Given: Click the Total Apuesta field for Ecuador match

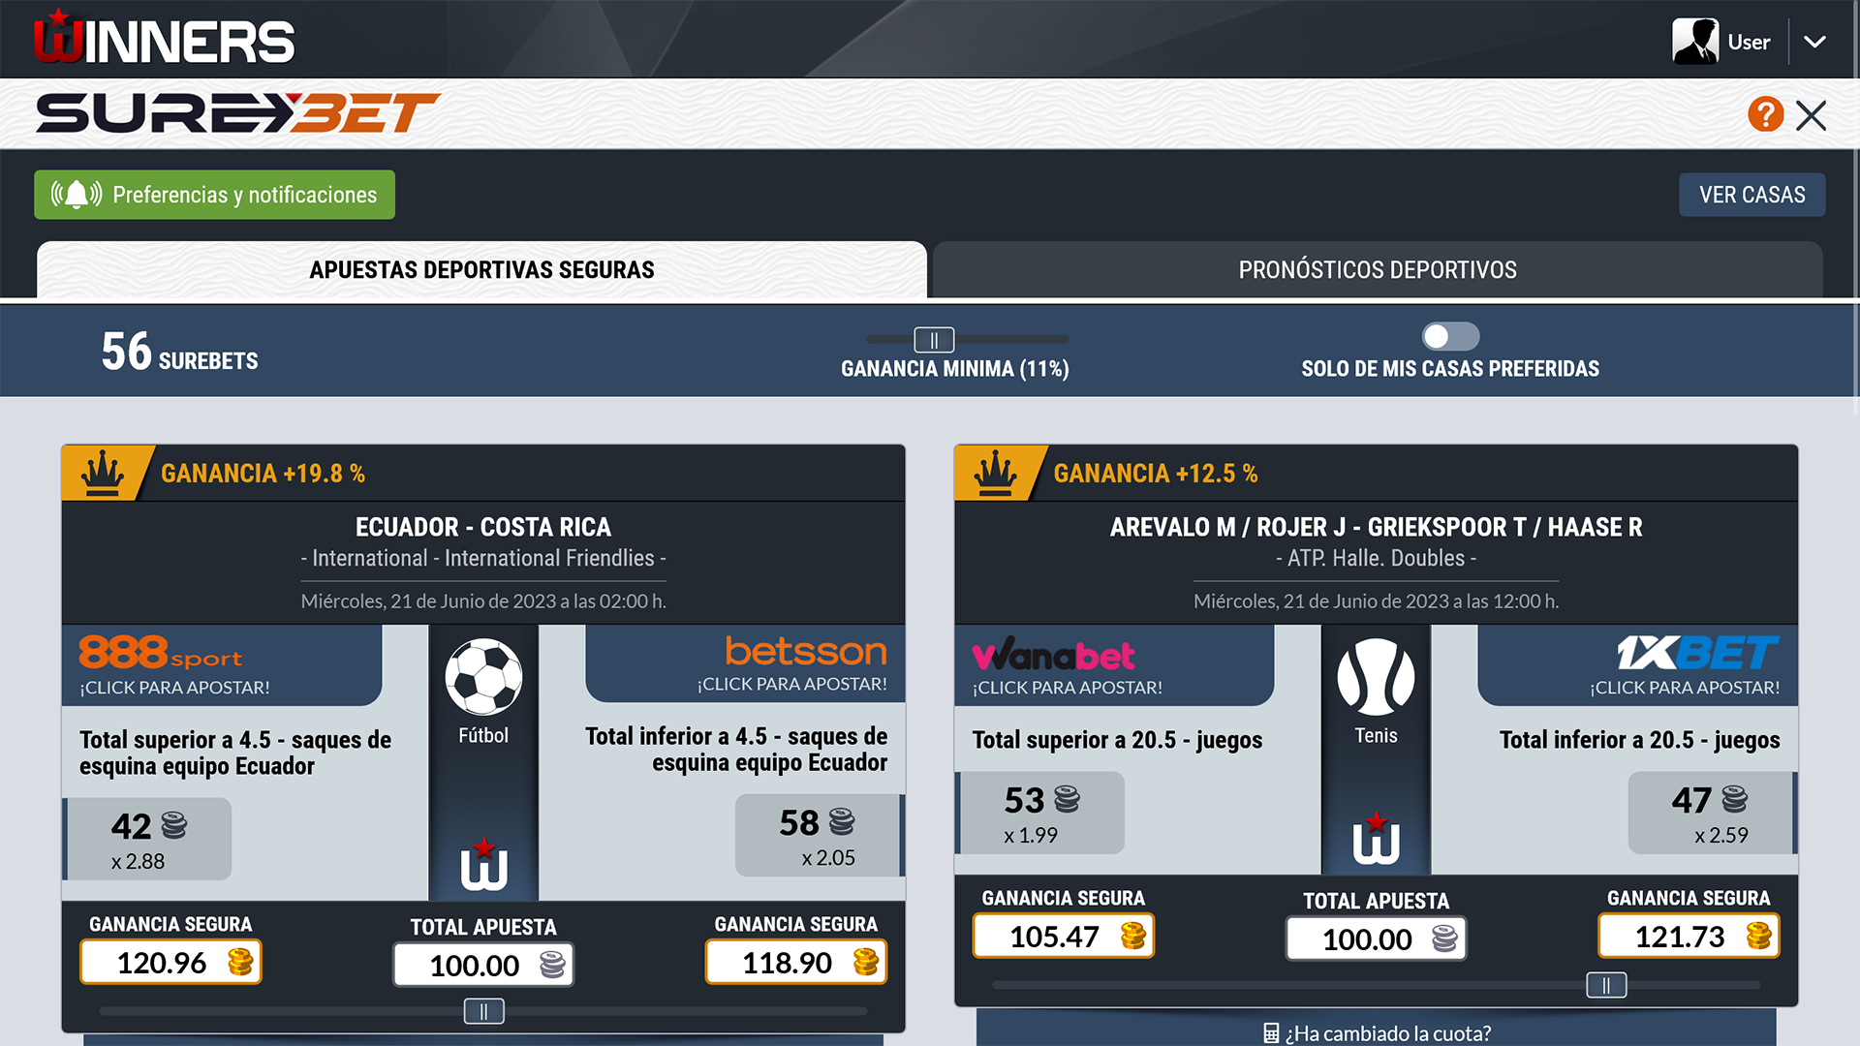Looking at the screenshot, I should 482,965.
